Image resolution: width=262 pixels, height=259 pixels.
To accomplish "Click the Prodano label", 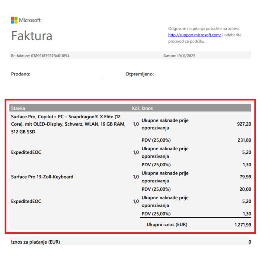I will 21,74.
